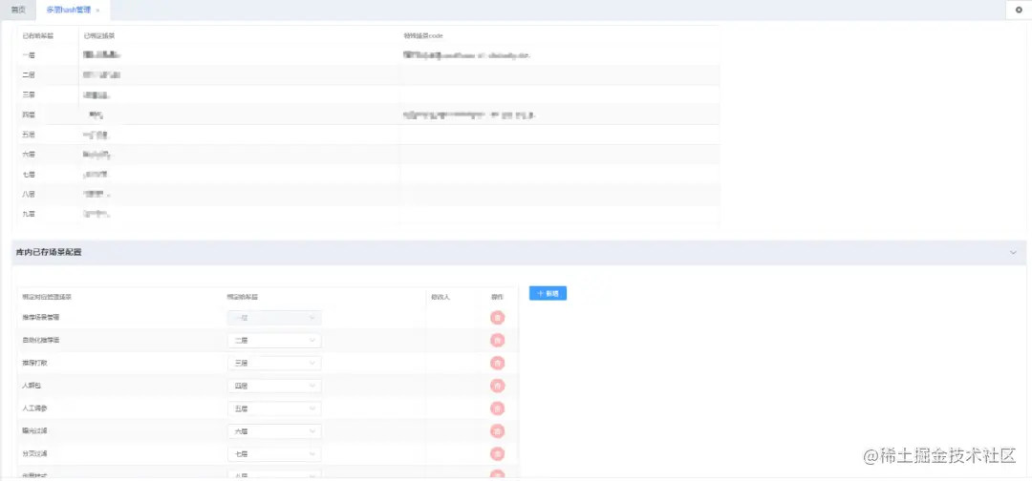Click the column header containing 'code'

point(423,35)
